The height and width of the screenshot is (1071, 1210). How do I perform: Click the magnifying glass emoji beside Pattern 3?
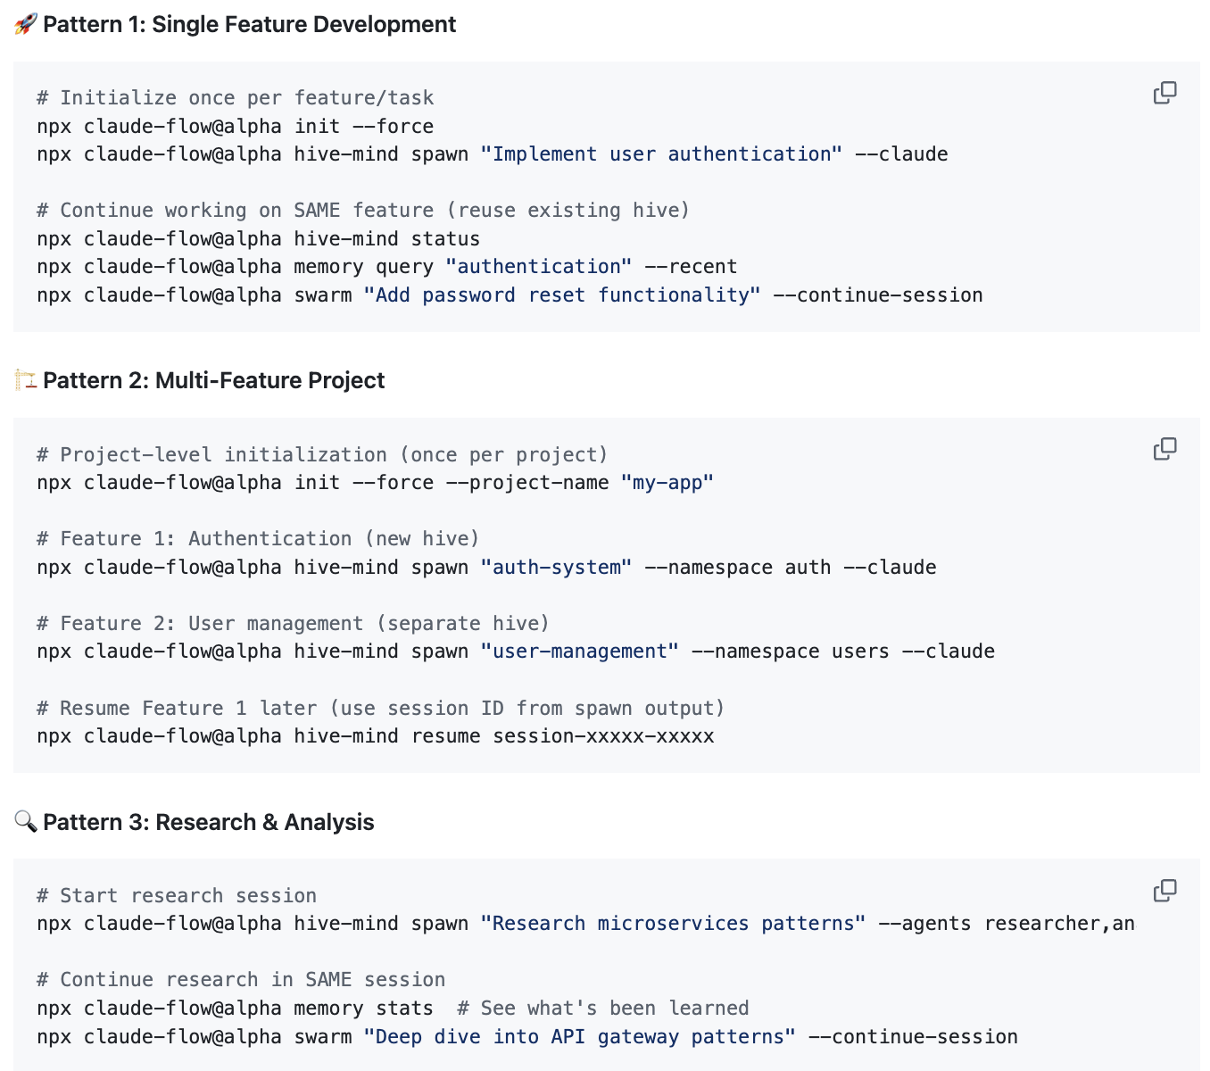[26, 821]
